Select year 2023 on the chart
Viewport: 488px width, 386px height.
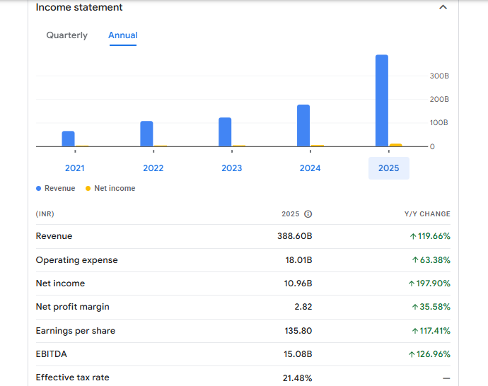tap(231, 168)
